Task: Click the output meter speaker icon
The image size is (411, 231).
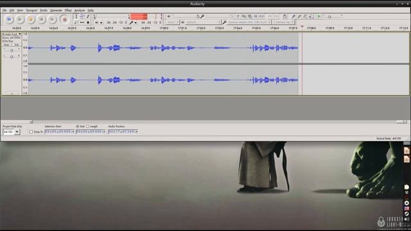Action: (97, 22)
